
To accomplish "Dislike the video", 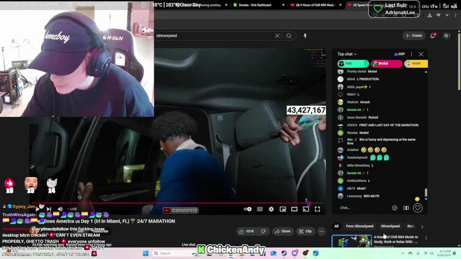I will pos(263,231).
